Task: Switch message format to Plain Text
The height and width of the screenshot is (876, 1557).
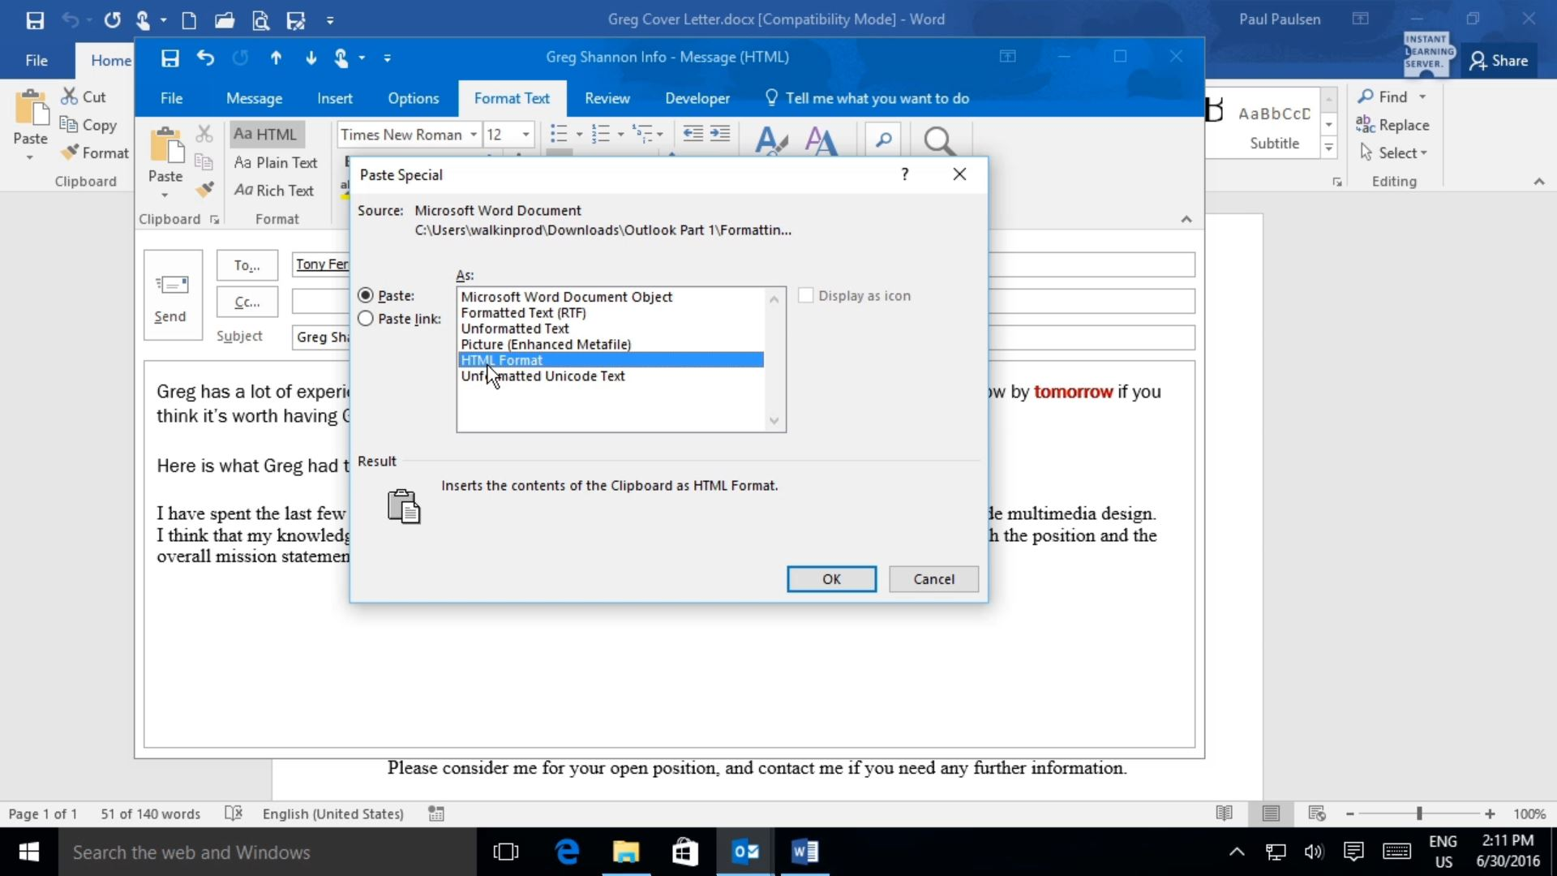Action: [x=276, y=162]
